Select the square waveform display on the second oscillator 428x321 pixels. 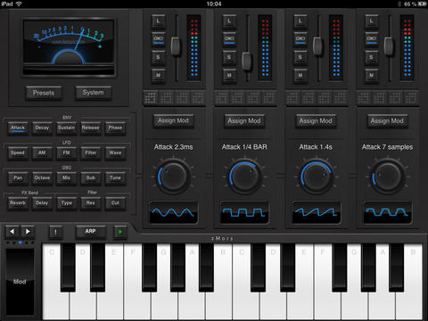244,212
